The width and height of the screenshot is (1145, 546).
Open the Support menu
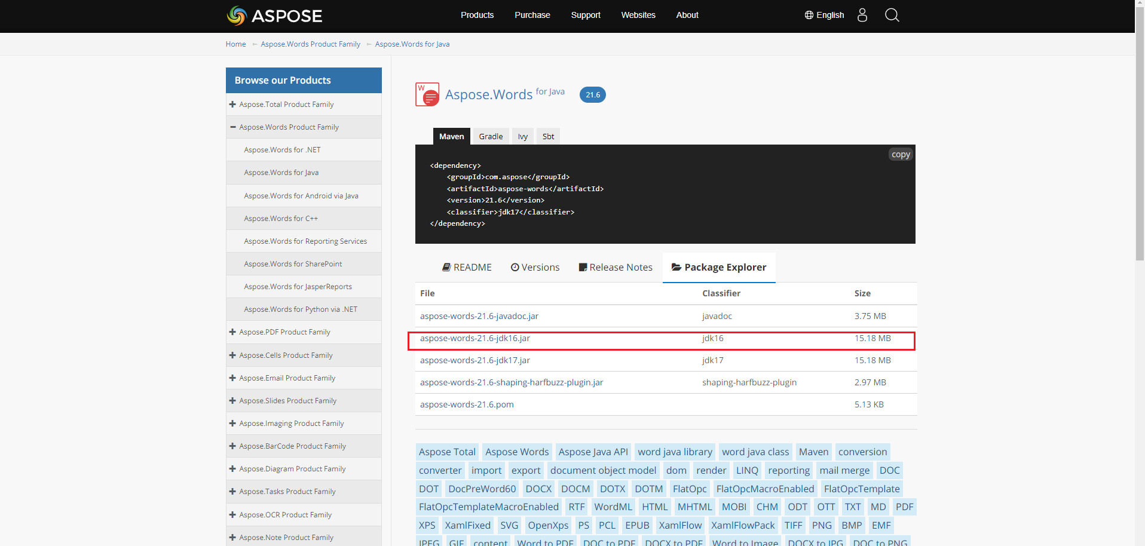(x=586, y=15)
